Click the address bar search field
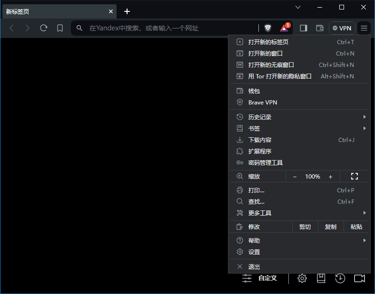 coord(167,28)
